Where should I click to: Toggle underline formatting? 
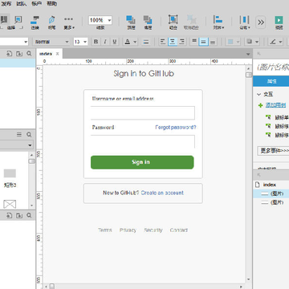[115, 42]
